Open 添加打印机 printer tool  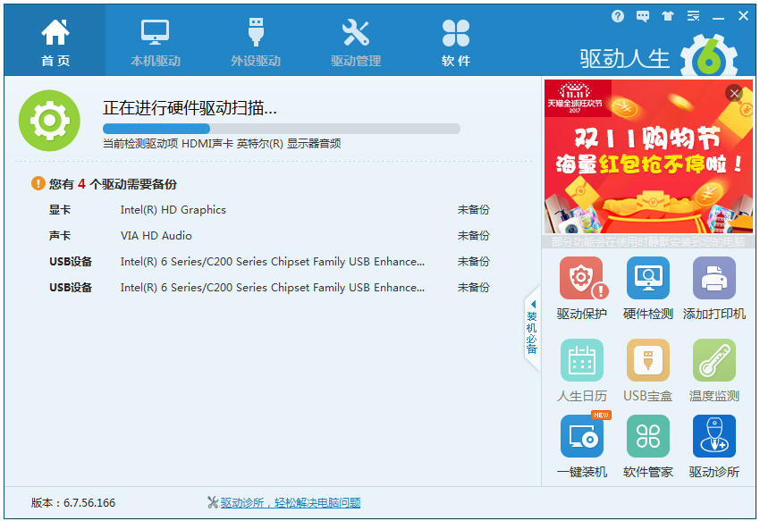pyautogui.click(x=714, y=289)
